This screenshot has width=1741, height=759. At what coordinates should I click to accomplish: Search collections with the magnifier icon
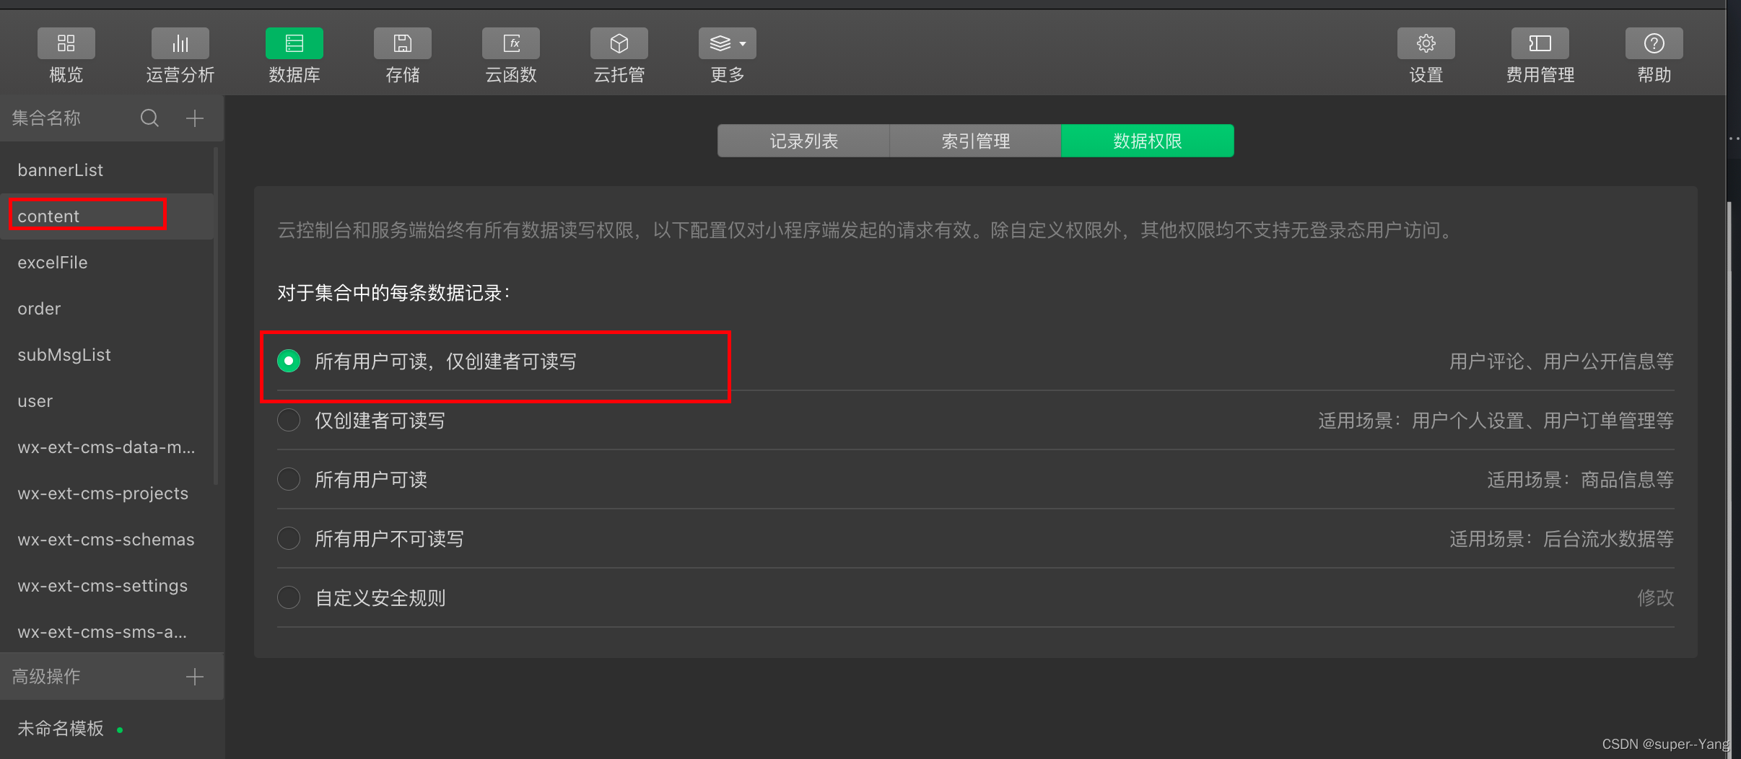pyautogui.click(x=149, y=118)
